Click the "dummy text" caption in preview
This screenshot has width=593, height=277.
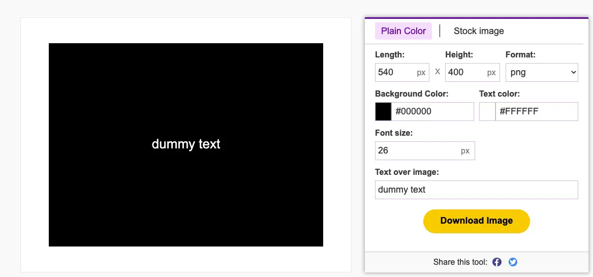click(x=185, y=144)
